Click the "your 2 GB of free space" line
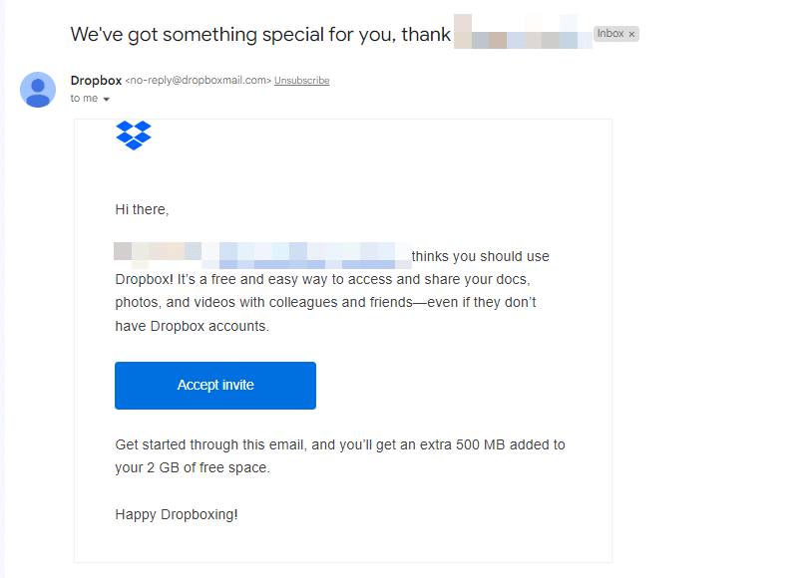The width and height of the screenshot is (811, 578). (192, 466)
